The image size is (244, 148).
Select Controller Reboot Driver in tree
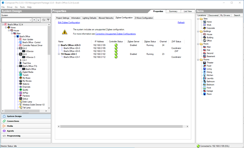(x=32, y=45)
